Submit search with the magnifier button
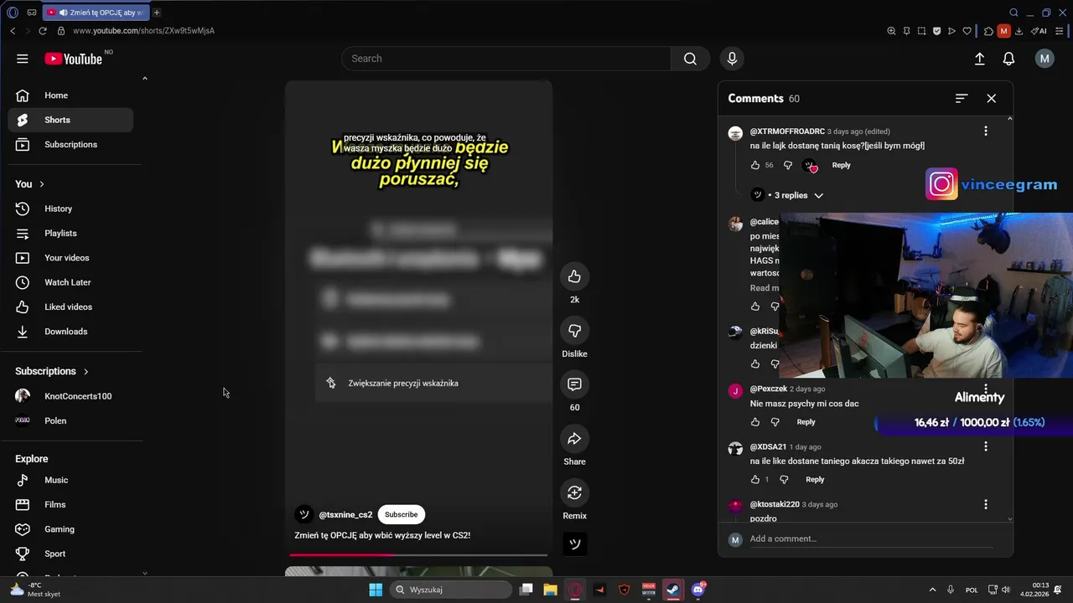Image resolution: width=1073 pixels, height=603 pixels. tap(690, 59)
